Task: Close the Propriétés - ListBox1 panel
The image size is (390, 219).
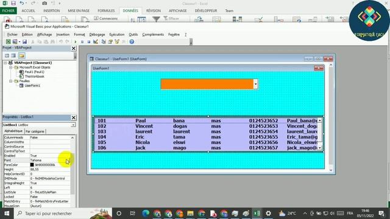Action: pos(74,117)
